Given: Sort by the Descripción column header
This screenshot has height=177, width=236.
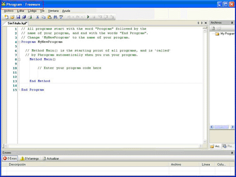Looking at the screenshot, I should 87,164.
